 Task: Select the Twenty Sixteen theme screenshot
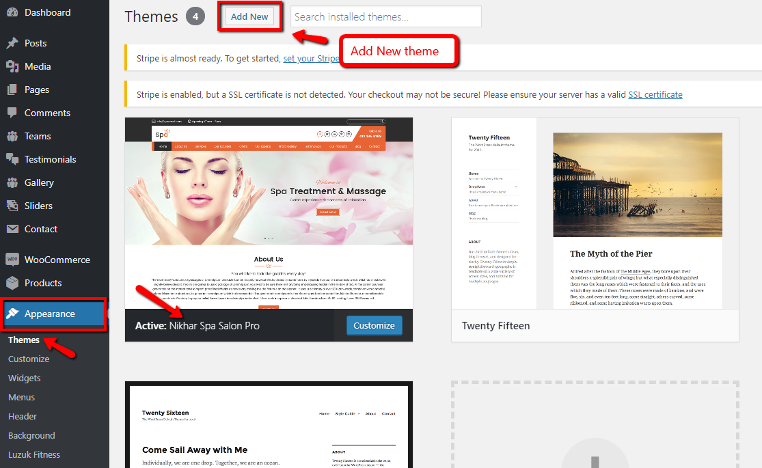coord(269,425)
